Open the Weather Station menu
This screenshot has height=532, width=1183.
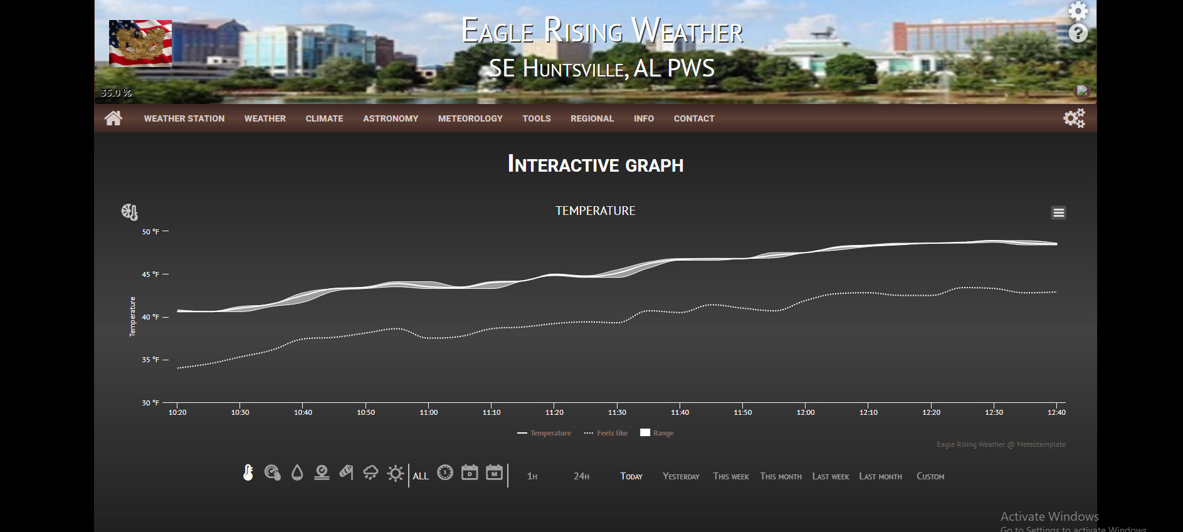(184, 118)
